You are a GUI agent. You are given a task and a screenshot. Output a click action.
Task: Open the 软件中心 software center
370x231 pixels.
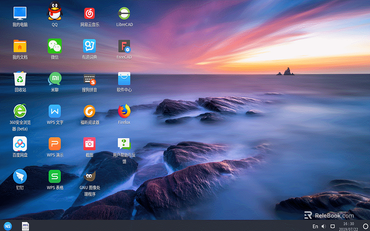click(124, 79)
